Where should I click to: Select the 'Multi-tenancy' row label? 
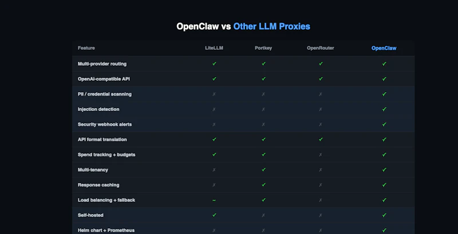[93, 170]
